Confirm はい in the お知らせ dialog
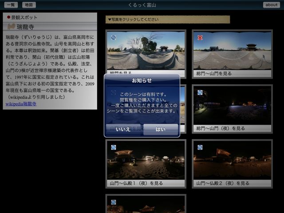 161,129
